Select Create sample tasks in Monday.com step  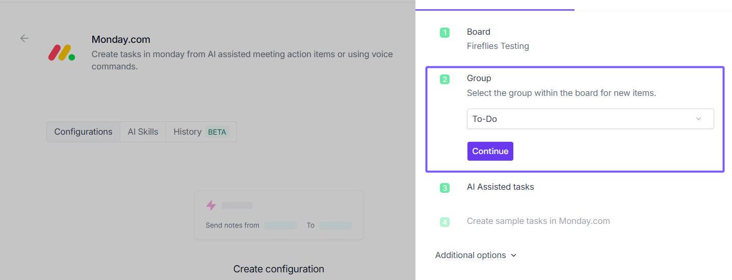(538, 221)
